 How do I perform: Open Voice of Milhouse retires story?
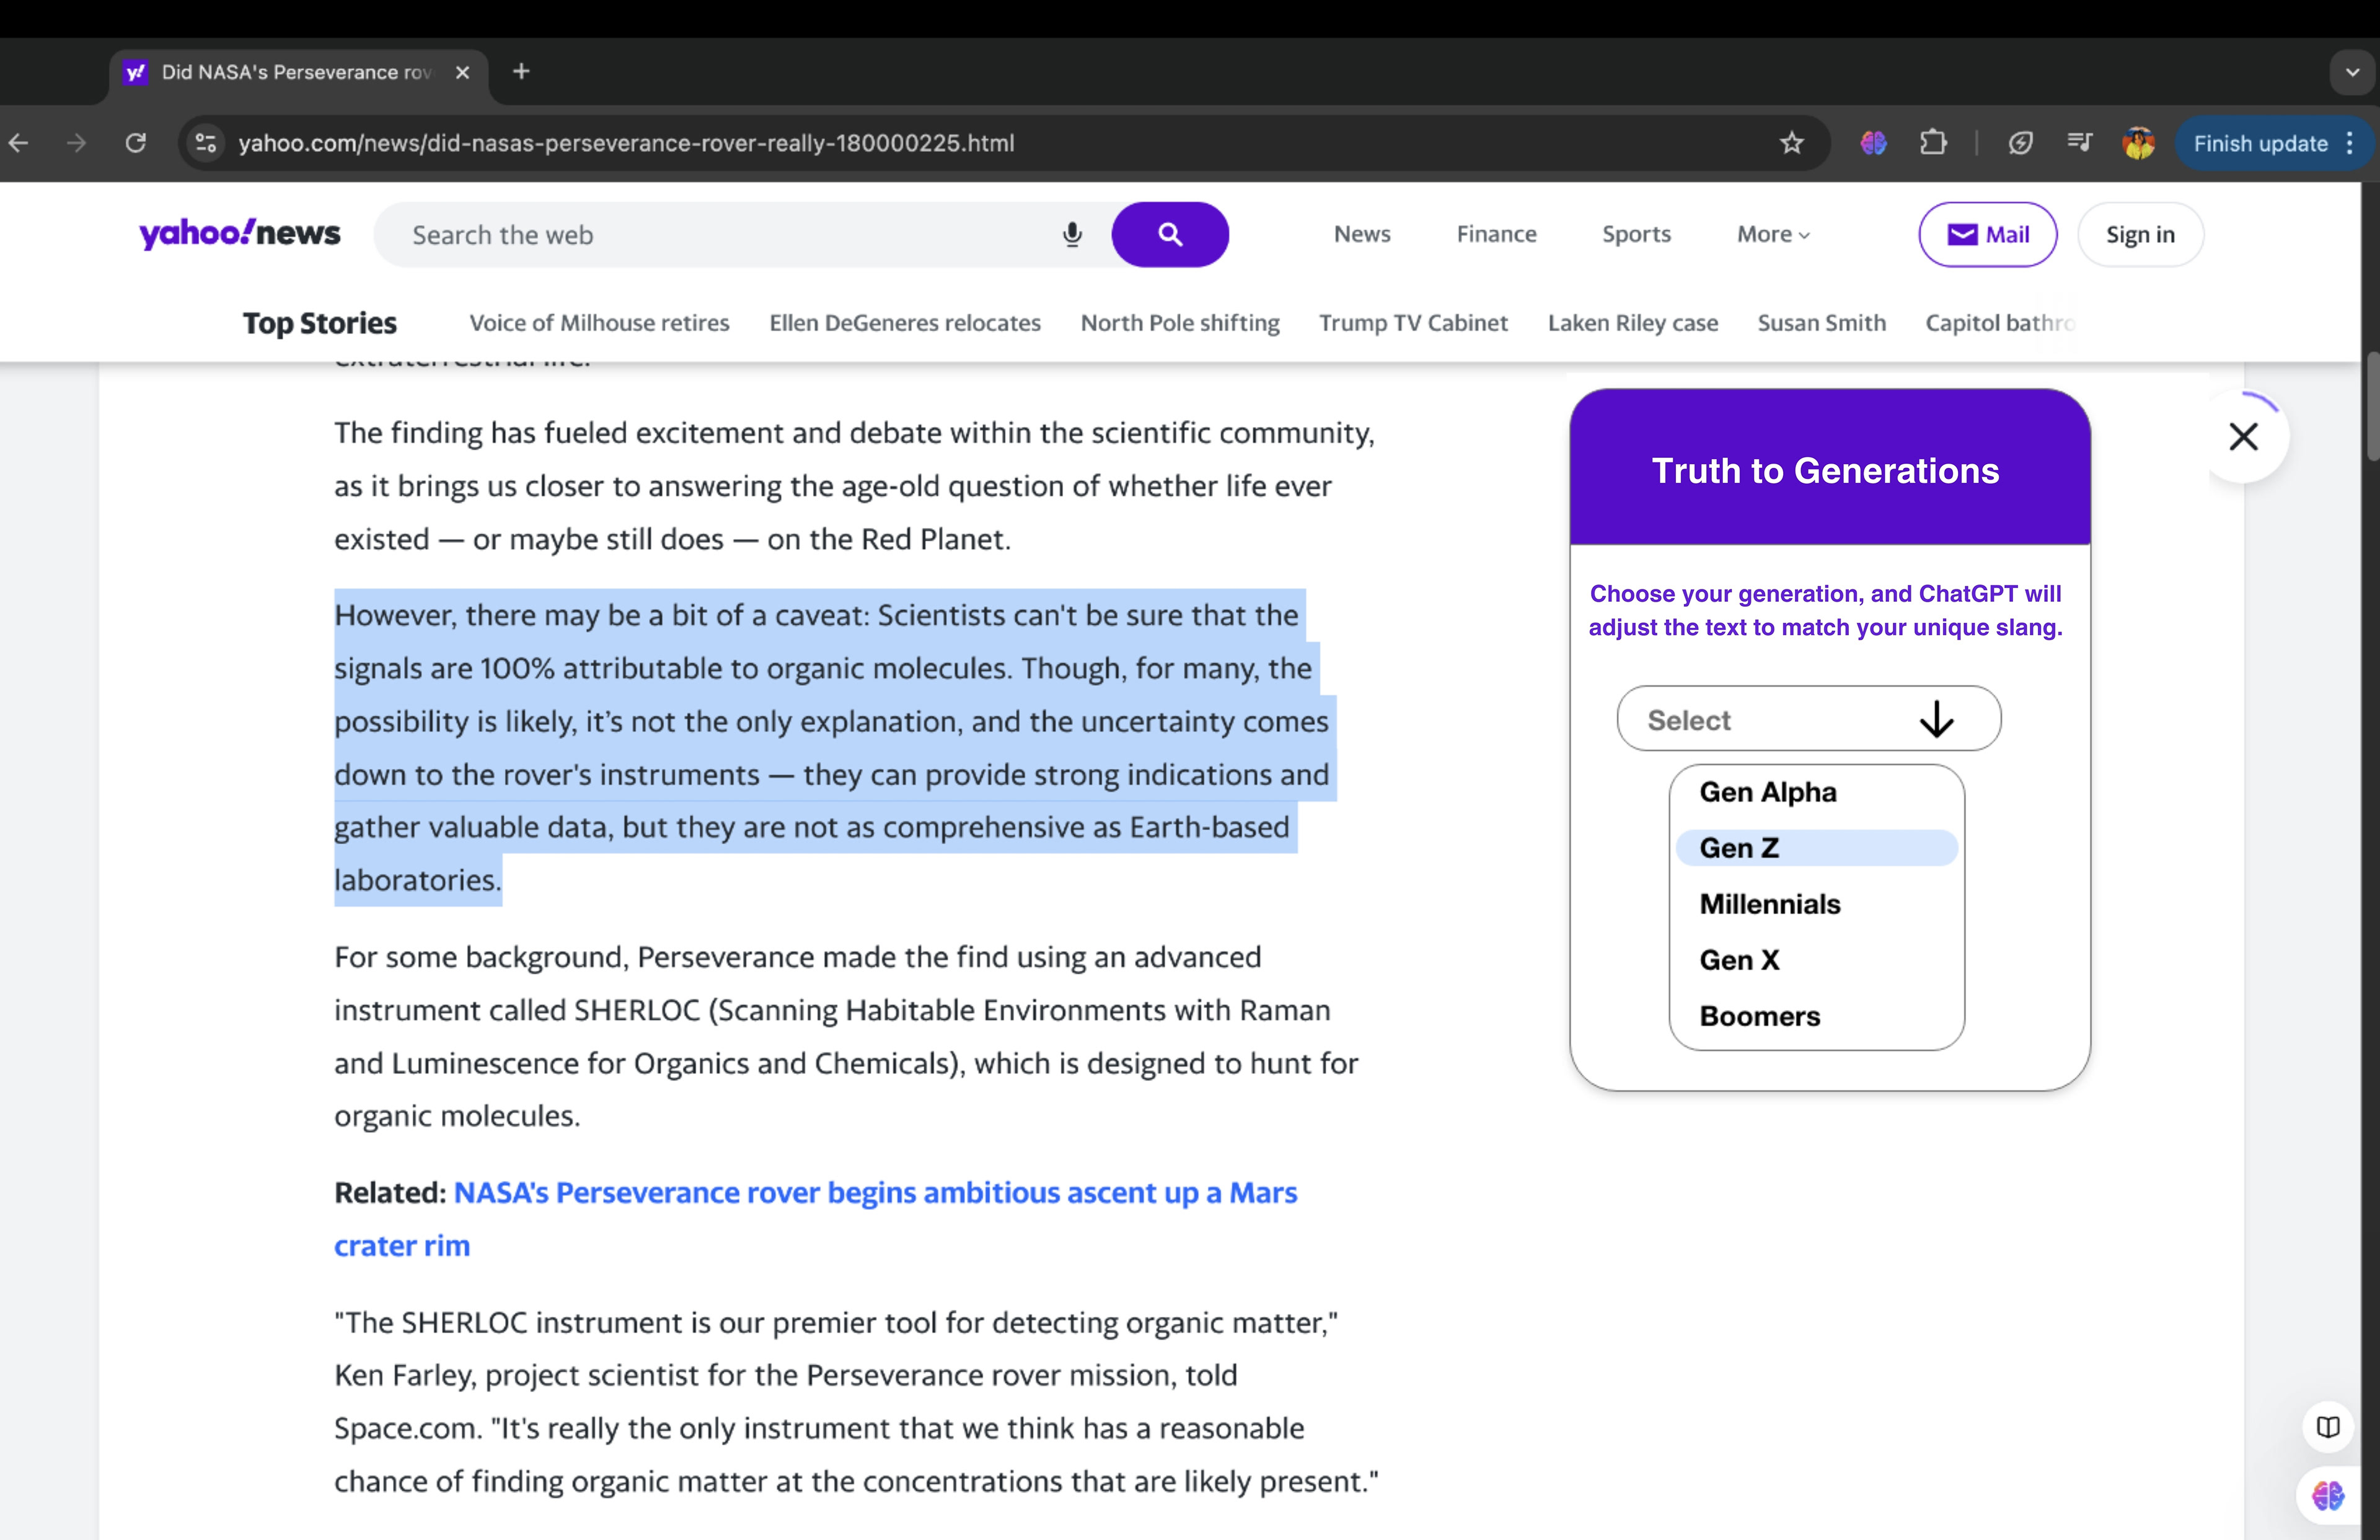pos(599,323)
